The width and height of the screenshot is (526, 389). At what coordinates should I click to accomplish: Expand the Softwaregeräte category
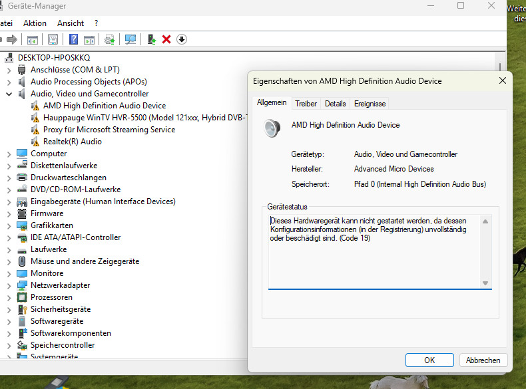pyautogui.click(x=9, y=322)
